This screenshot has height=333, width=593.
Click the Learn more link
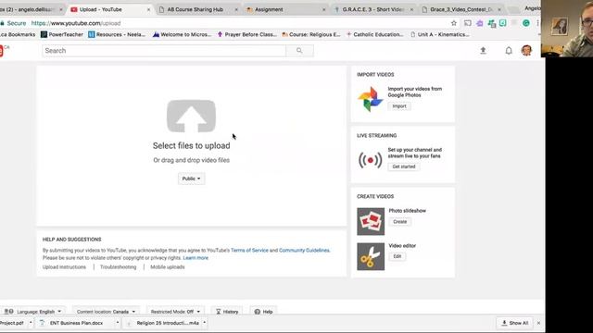pos(196,258)
